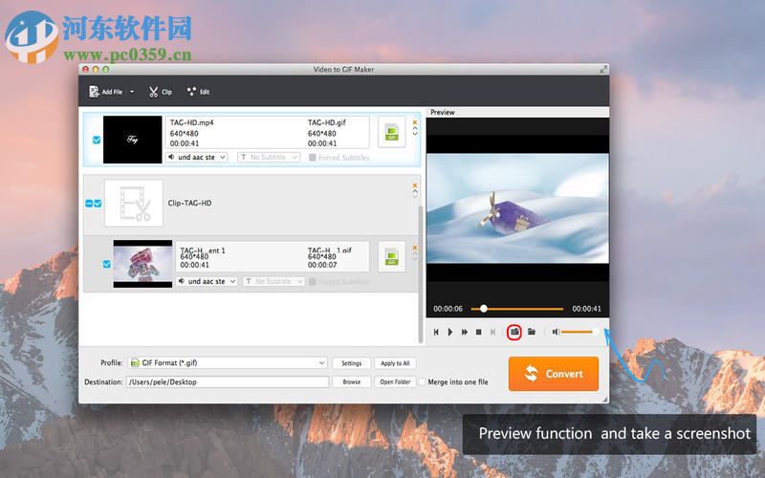This screenshot has height=478, width=765.
Task: Click the 00:00:07 output duration text
Action: 322,265
